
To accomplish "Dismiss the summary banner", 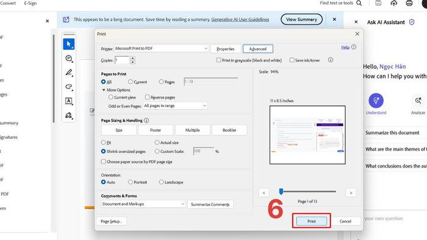I will [x=334, y=19].
